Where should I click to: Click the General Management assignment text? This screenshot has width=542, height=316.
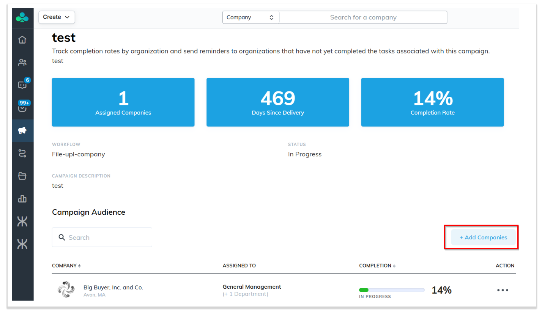252,287
